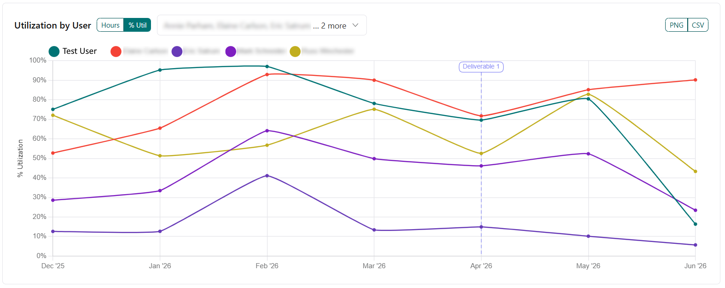
Task: Download the chart data as CSV
Action: coord(697,25)
